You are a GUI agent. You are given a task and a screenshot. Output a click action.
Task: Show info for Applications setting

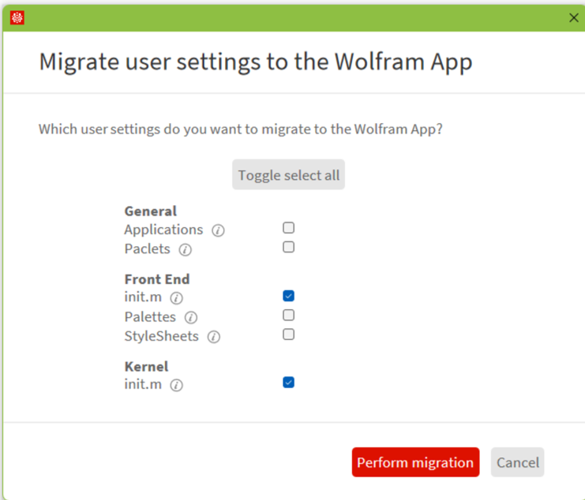218,230
